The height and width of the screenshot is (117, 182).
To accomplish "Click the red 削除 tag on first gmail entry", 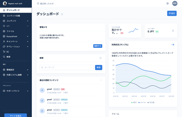I will click(x=63, y=89).
